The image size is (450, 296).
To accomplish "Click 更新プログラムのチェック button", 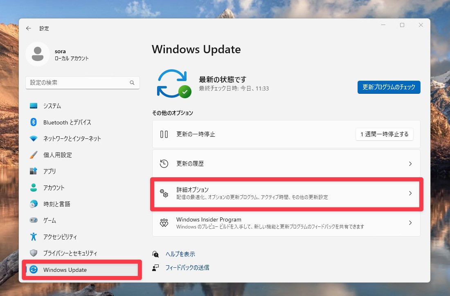I will point(389,87).
